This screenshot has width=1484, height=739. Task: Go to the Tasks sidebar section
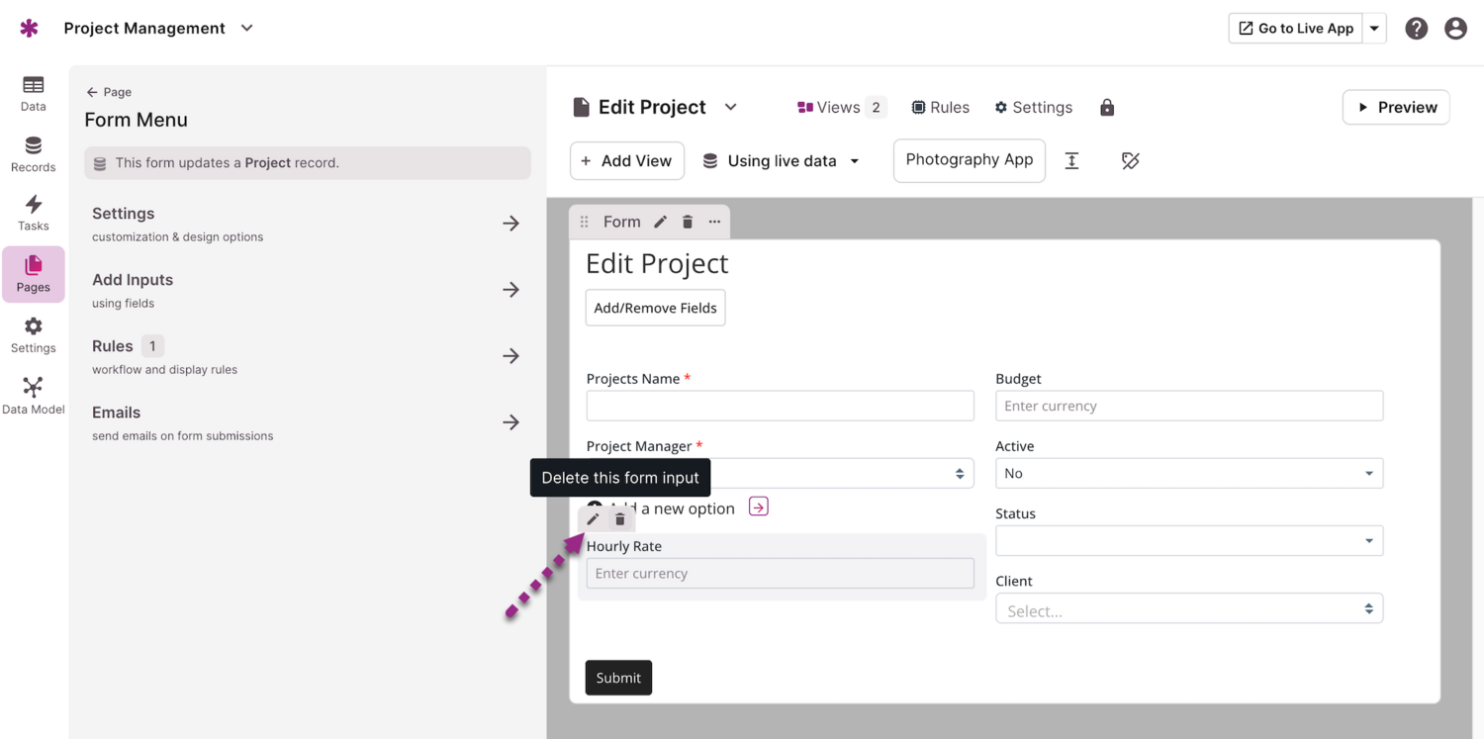coord(33,213)
